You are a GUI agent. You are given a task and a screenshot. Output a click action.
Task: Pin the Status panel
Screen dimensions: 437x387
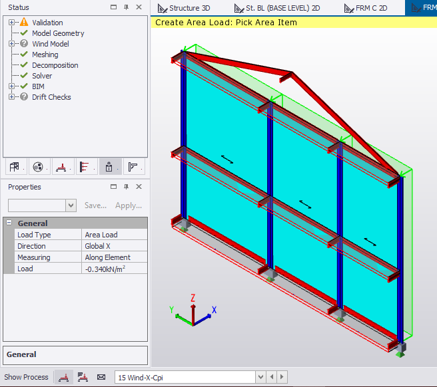coord(127,7)
